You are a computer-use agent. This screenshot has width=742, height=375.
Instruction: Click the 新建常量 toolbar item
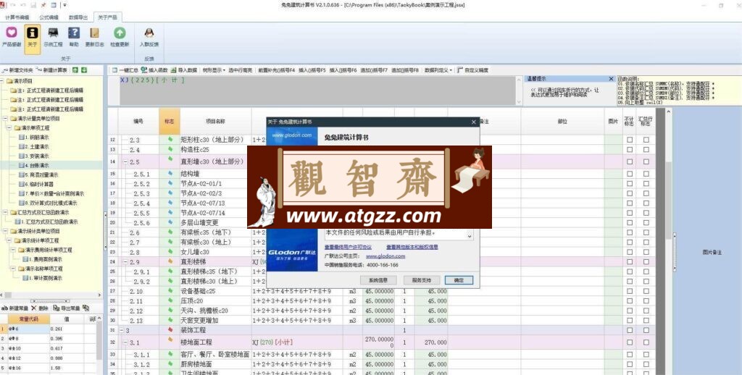[x=14, y=308]
